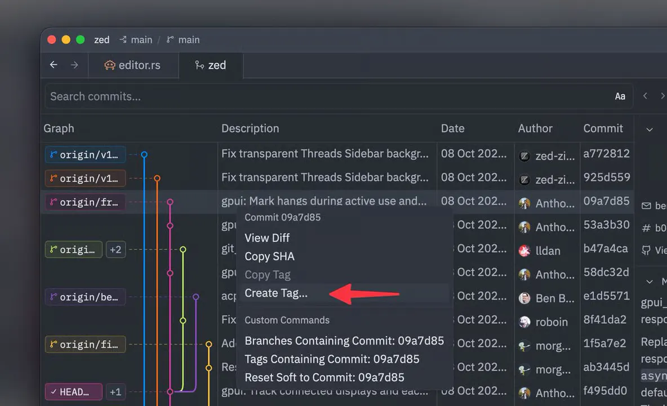Select the yellow origin/fi branch label
The height and width of the screenshot is (406, 667).
pyautogui.click(x=85, y=345)
